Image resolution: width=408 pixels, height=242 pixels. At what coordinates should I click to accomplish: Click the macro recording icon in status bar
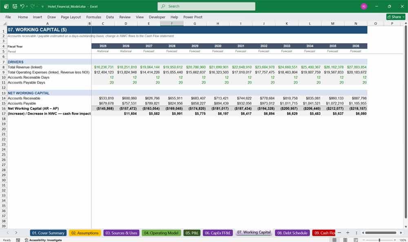18,240
